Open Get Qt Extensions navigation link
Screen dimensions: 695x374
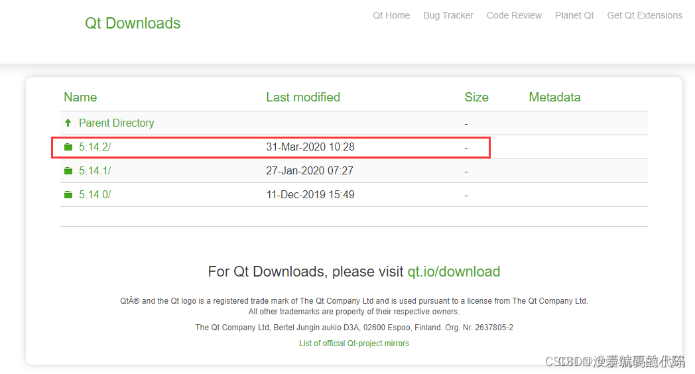click(x=644, y=15)
